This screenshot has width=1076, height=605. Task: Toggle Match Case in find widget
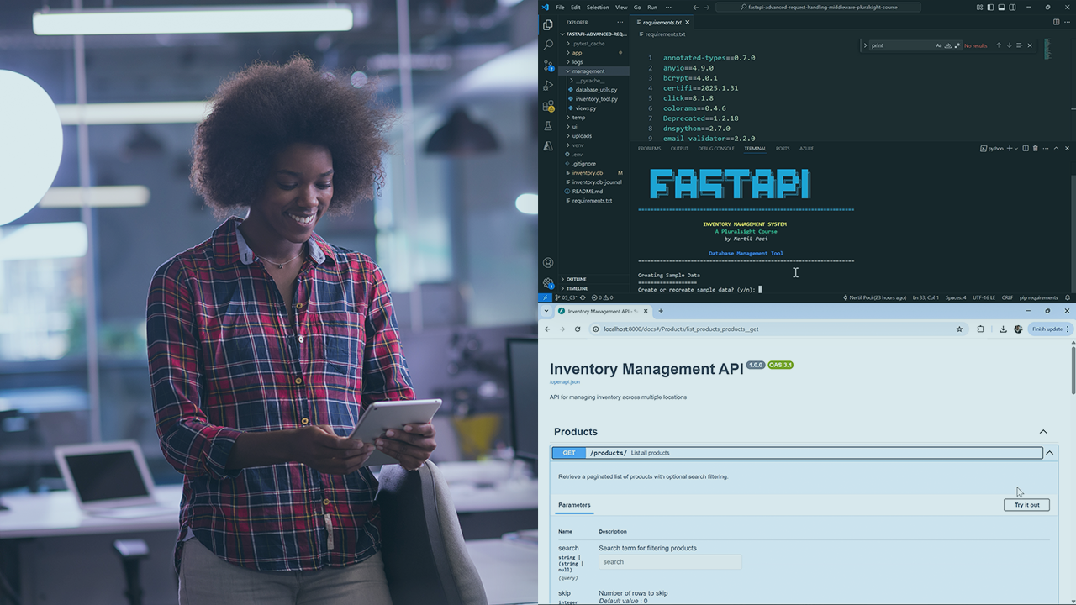(939, 45)
